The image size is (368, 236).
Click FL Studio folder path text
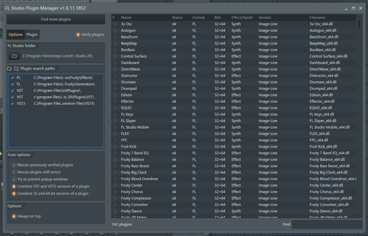tap(57, 56)
